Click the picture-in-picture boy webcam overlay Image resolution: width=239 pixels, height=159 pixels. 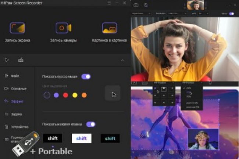click(203, 139)
